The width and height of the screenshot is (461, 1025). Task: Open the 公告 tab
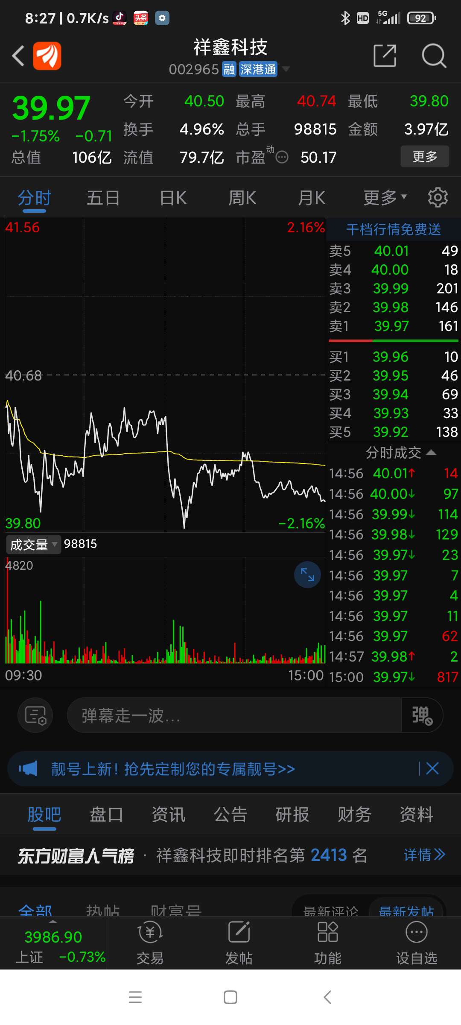230,815
